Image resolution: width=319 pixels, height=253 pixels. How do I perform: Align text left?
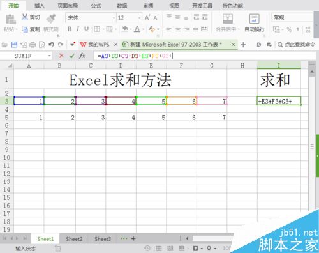pyautogui.click(x=168, y=29)
